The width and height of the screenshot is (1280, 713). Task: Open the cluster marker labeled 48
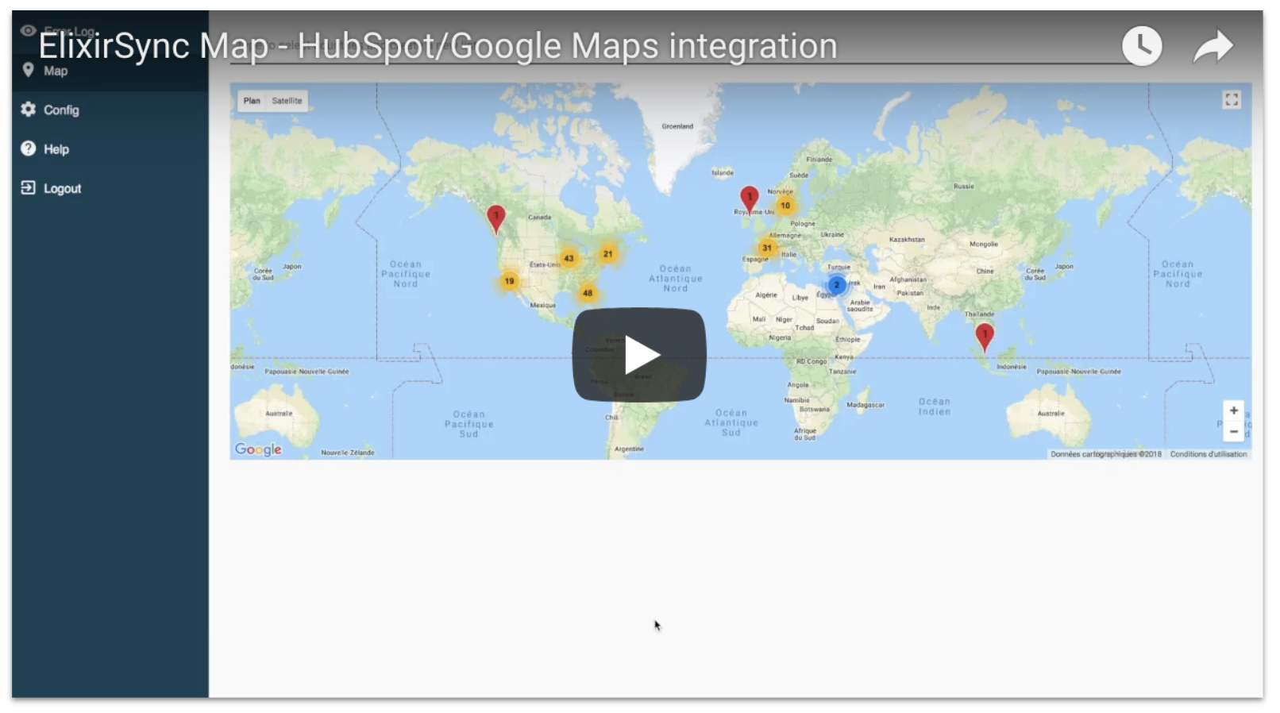pos(588,293)
